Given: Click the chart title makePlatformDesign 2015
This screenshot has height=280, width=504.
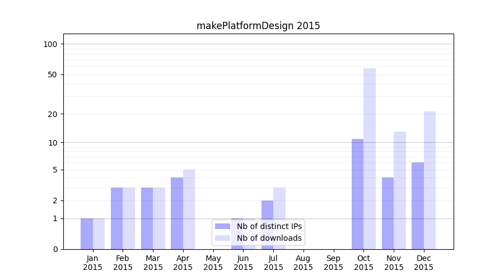Looking at the screenshot, I should pos(258,26).
